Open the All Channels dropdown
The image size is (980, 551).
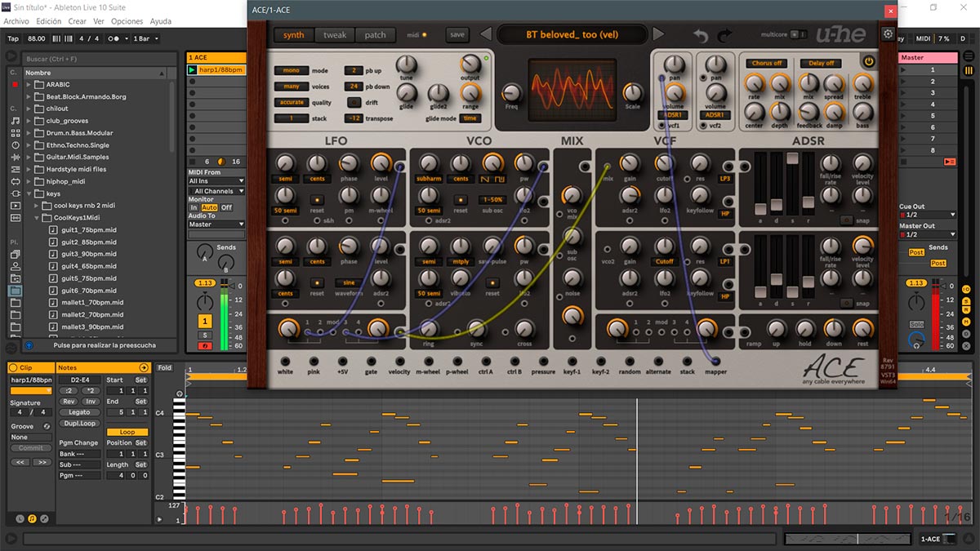[216, 191]
